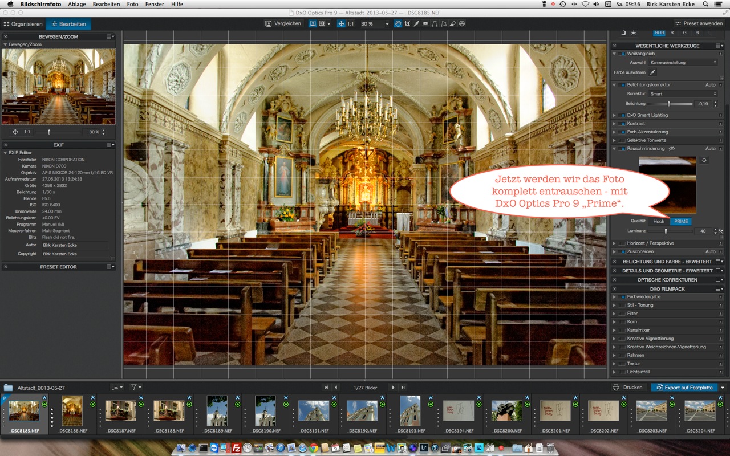Open filmstrip sort order icon

point(116,387)
